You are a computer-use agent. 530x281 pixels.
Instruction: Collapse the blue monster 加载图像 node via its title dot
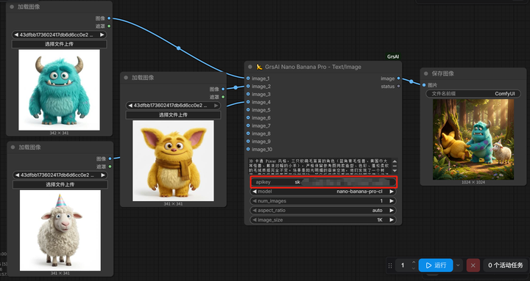click(x=12, y=7)
